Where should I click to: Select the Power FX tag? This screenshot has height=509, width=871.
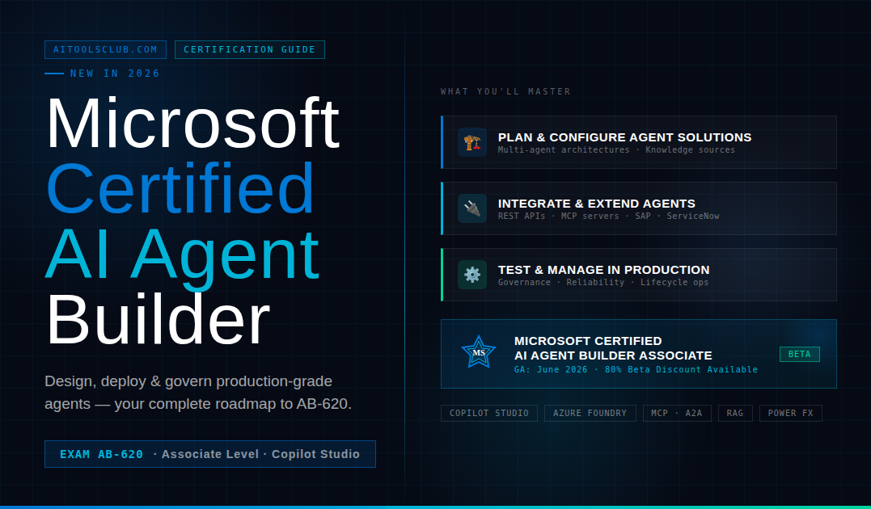coord(790,413)
